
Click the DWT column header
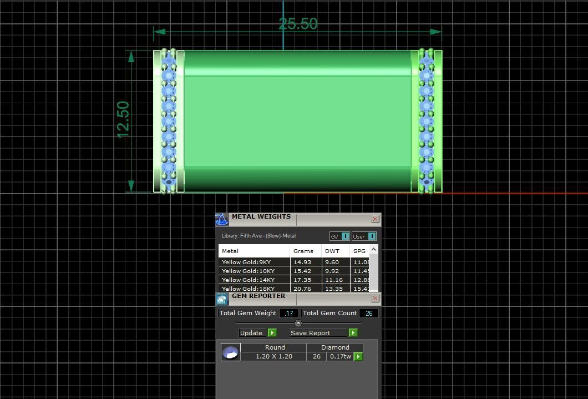coord(336,251)
